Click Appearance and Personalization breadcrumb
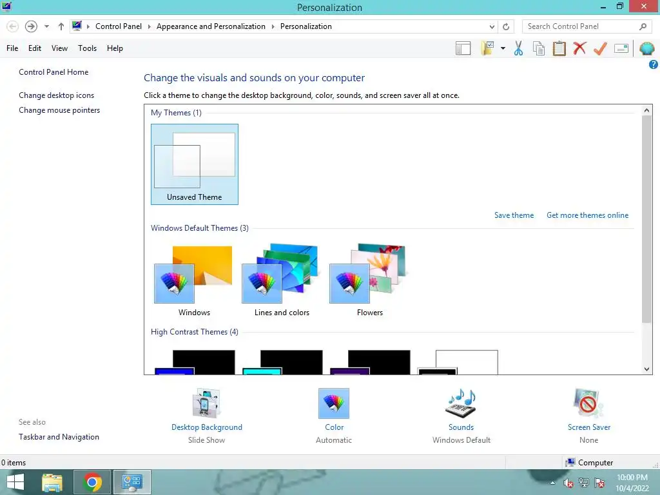The image size is (660, 495). tap(211, 26)
